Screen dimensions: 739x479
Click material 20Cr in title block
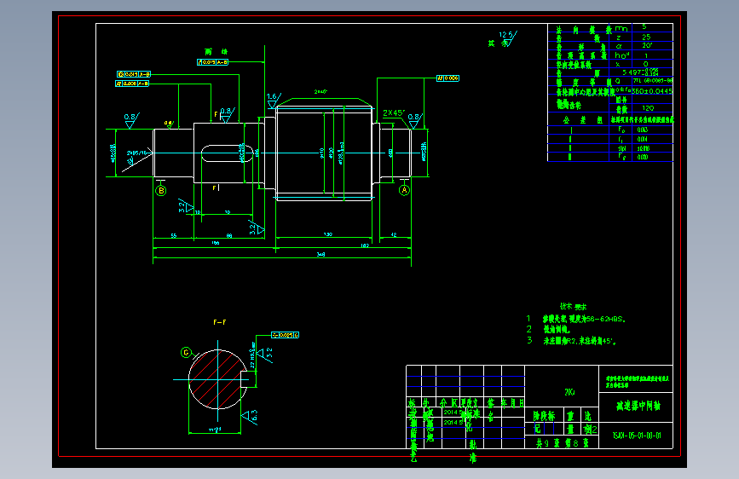(569, 392)
